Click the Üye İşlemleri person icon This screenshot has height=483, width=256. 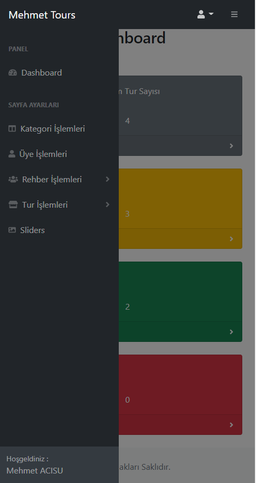pyautogui.click(x=12, y=154)
